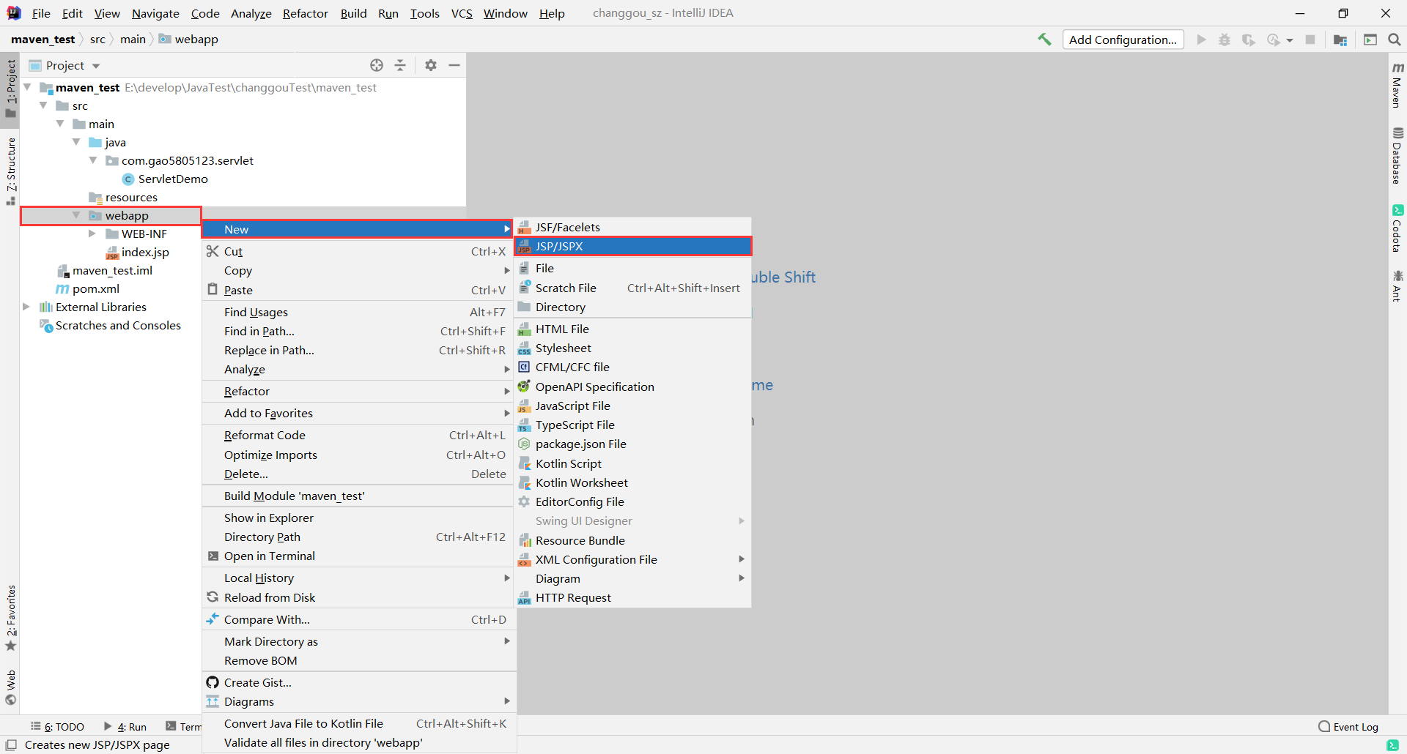Open Project Structure toolbar icon
The height and width of the screenshot is (754, 1407).
click(x=1340, y=40)
